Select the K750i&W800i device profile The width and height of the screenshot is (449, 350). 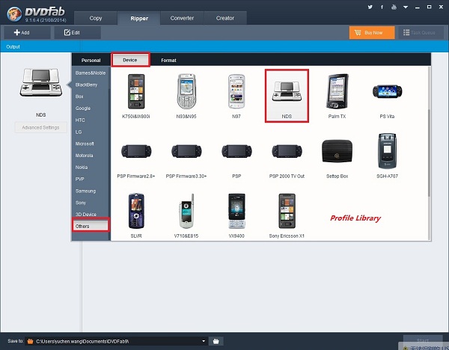[x=136, y=96]
